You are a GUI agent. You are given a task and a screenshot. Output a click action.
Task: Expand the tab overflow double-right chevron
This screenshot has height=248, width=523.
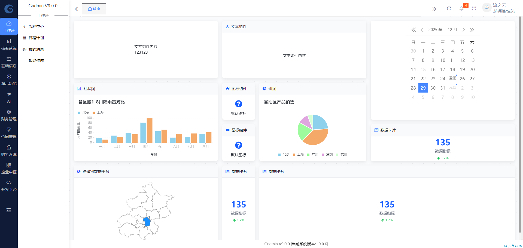434,8
